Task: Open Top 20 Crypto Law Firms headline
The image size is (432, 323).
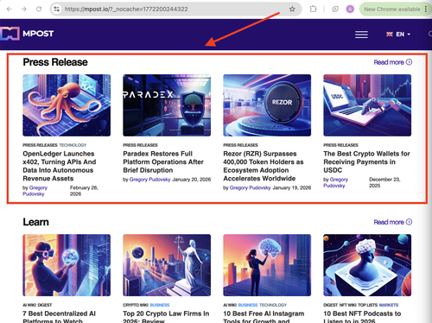Action: (x=166, y=317)
